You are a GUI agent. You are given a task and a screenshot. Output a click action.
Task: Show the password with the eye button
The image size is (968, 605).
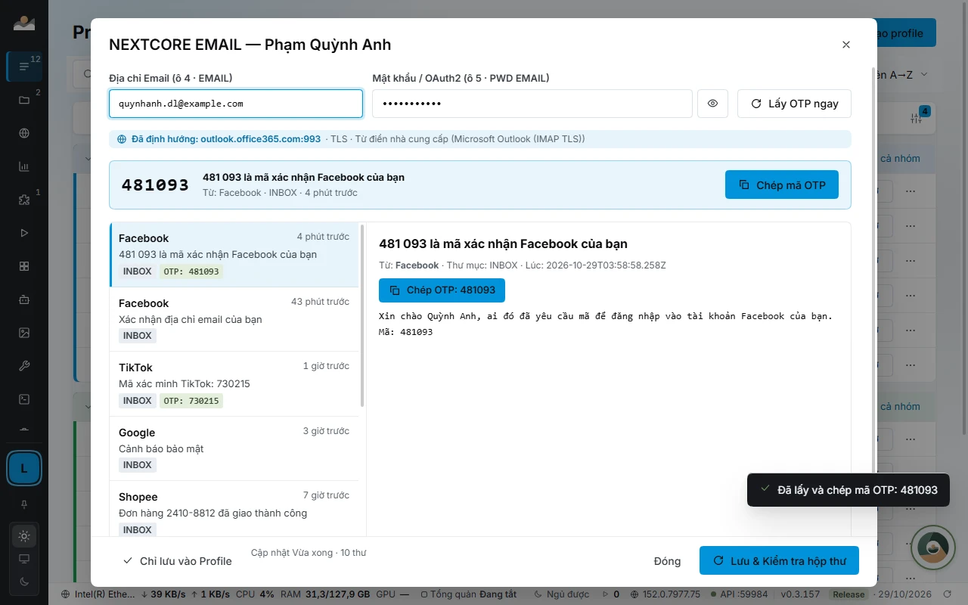tap(712, 104)
